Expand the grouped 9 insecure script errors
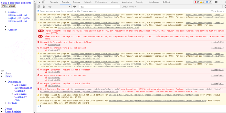The image size is (226, 113). point(40,37)
